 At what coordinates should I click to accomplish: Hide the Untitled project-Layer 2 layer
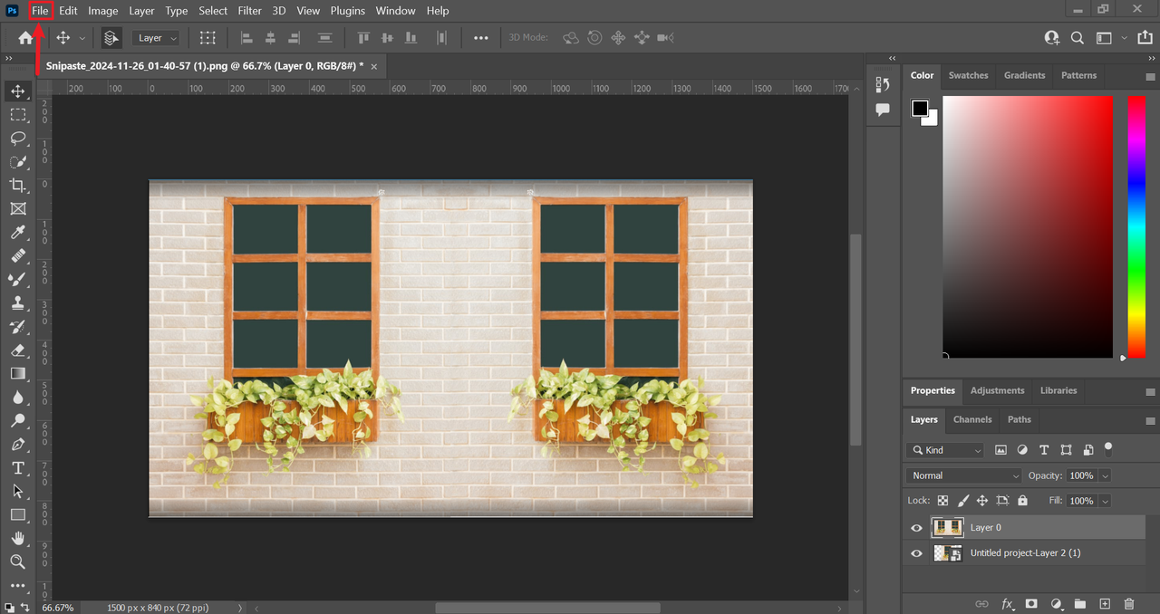(916, 553)
